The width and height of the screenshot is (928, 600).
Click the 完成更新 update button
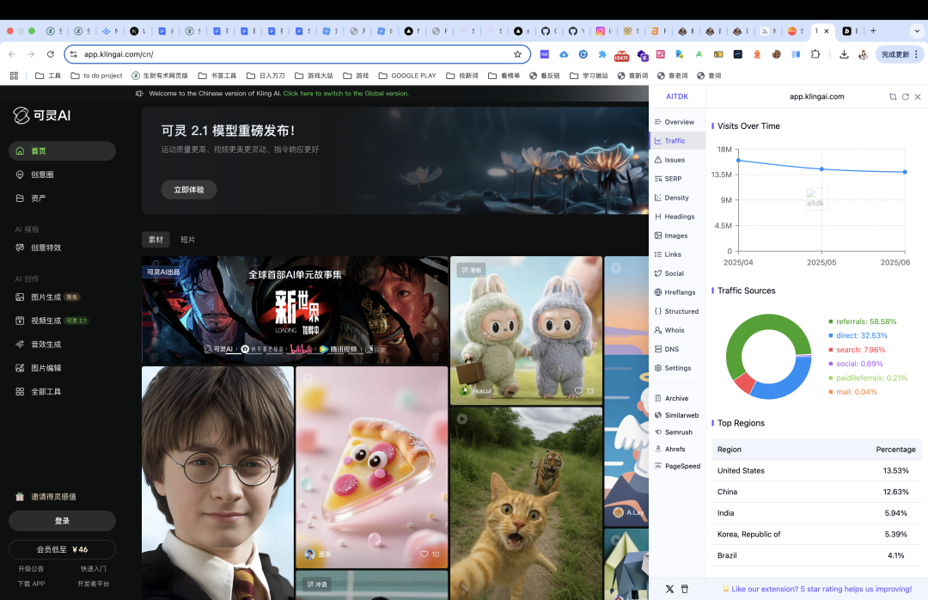click(x=900, y=54)
